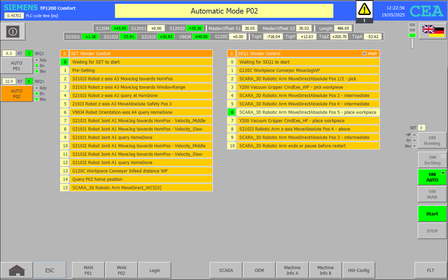Select OM MAN operating mode
The width and height of the screenshot is (448, 280).
click(x=432, y=194)
